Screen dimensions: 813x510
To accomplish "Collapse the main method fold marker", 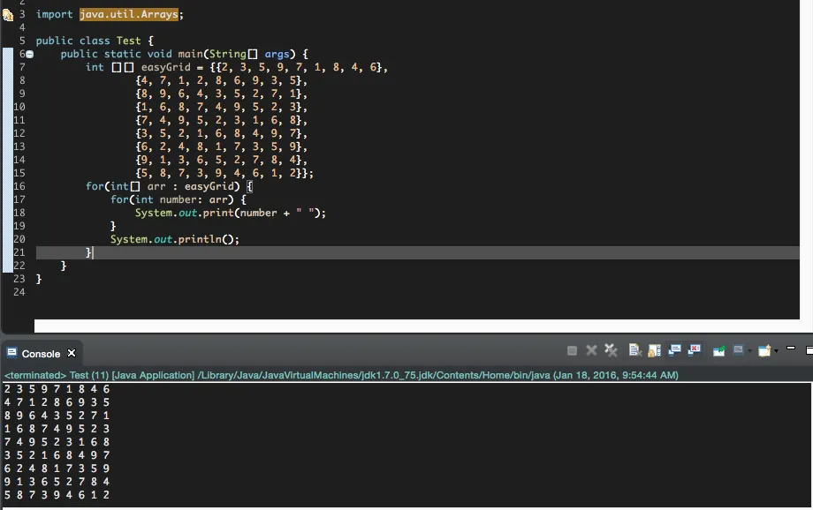I will [29, 54].
